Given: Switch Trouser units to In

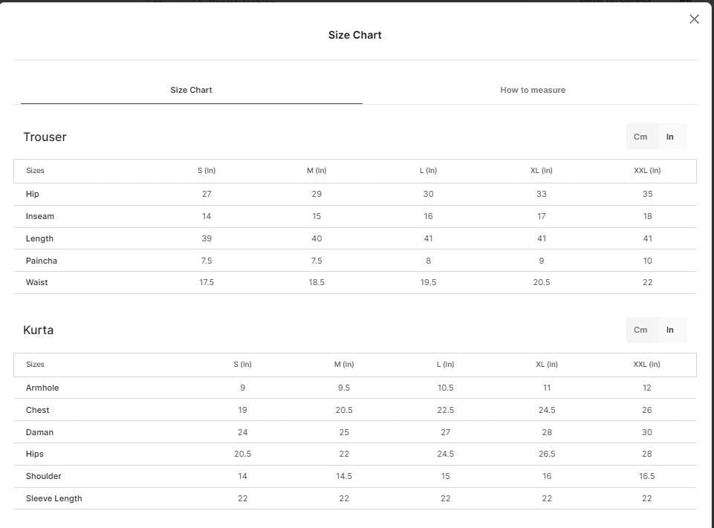Looking at the screenshot, I should (x=670, y=137).
